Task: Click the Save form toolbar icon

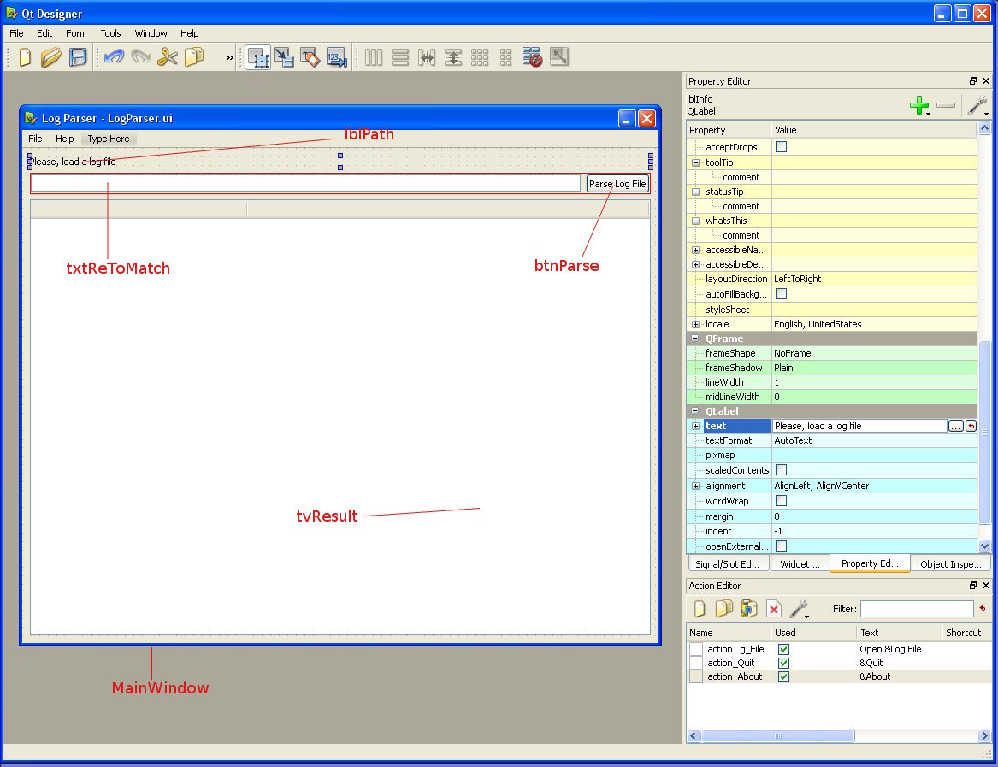Action: [78, 57]
